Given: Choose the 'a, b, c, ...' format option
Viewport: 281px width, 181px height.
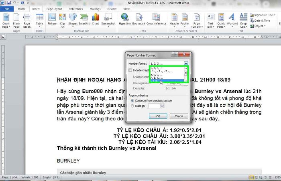Looking at the screenshot, I should point(167,75).
